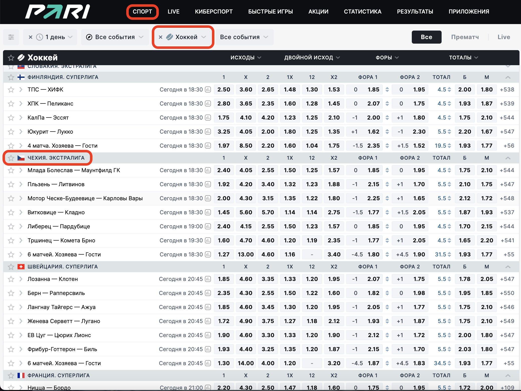
Task: Collapse the Финляндия Суперлига section
Action: [x=508, y=77]
